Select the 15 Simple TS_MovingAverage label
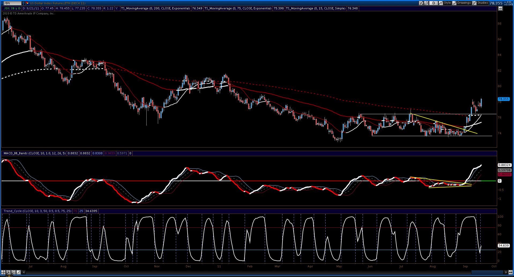Image resolution: width=514 pixels, height=277 pixels. coord(315,8)
